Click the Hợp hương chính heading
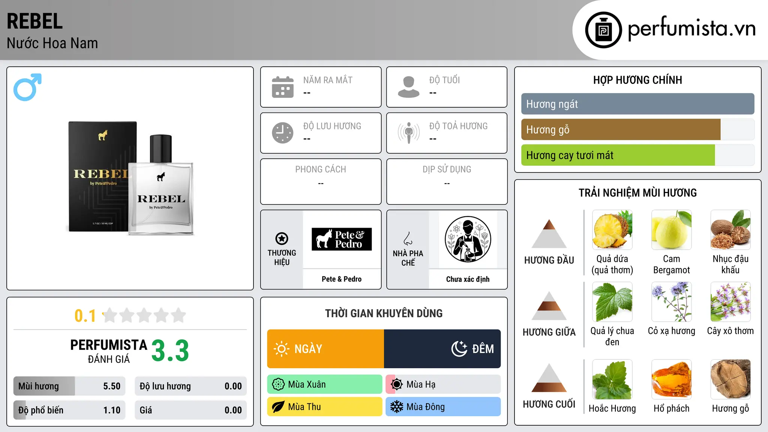The image size is (768, 432). (x=637, y=80)
